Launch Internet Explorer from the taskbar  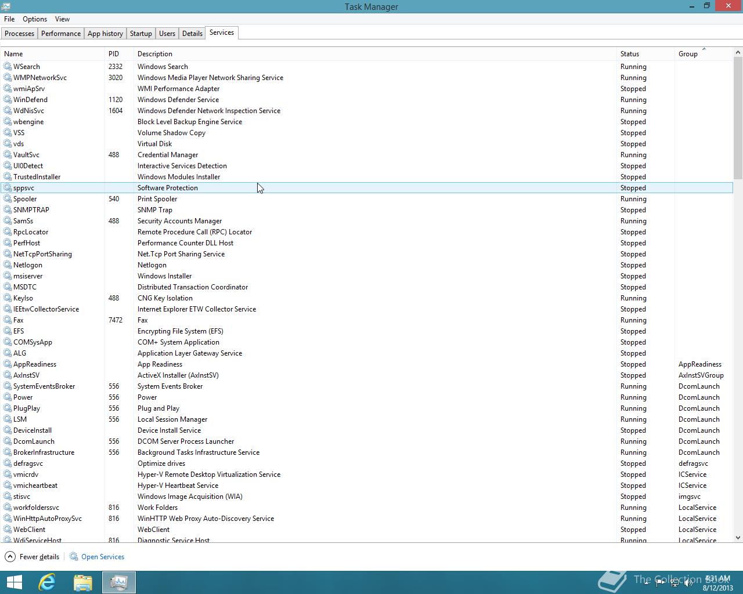(47, 582)
